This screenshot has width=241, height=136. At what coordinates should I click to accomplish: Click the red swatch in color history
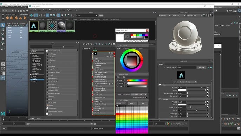132,35
